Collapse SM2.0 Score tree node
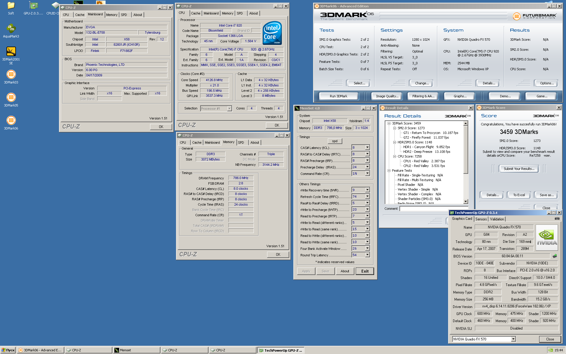This screenshot has height=354, width=566. pyautogui.click(x=394, y=128)
